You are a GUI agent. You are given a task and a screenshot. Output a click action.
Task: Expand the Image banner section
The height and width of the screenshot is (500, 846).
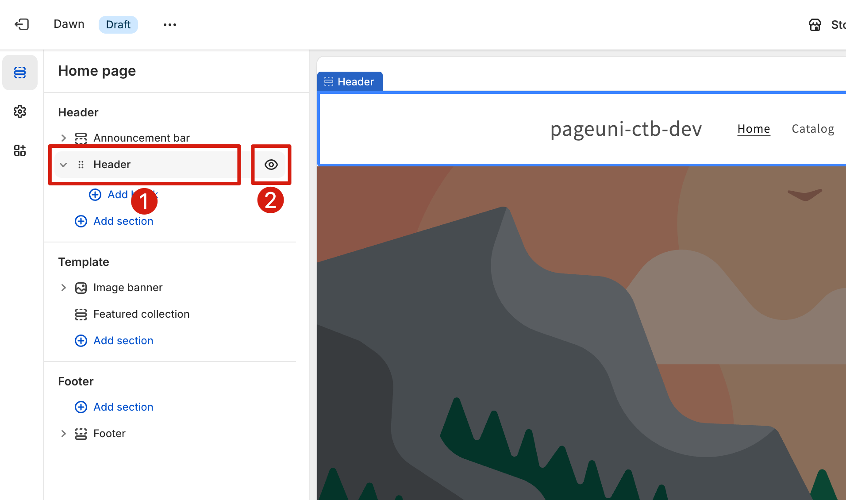click(x=63, y=288)
